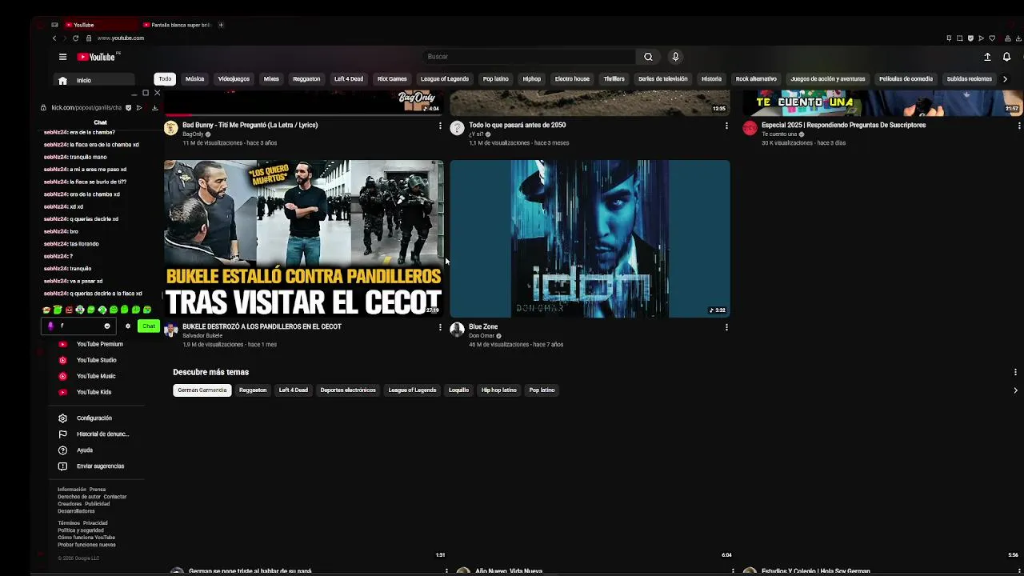Choose Hip hop latino topic chip
Screen dimensions: 1024x576
click(499, 390)
